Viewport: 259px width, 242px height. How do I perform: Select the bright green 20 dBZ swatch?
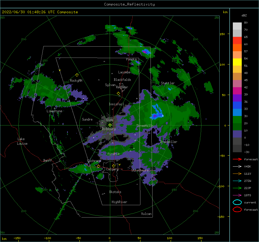[x=237, y=120]
